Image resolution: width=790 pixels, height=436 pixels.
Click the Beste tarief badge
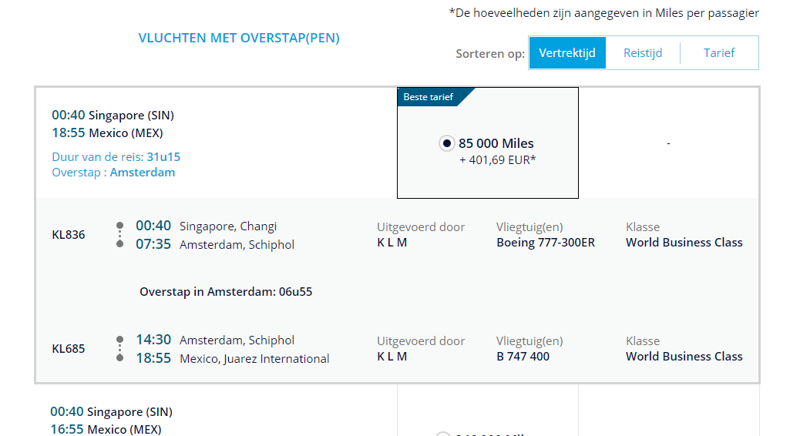pyautogui.click(x=429, y=97)
